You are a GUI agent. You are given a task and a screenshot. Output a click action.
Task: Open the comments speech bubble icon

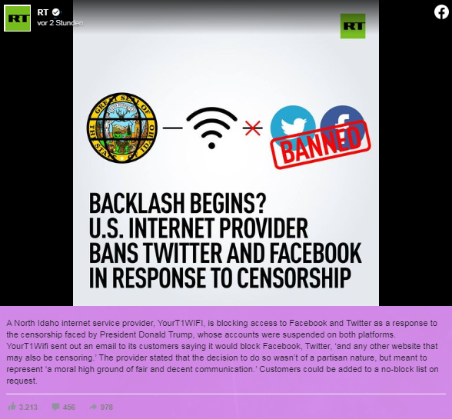[55, 407]
